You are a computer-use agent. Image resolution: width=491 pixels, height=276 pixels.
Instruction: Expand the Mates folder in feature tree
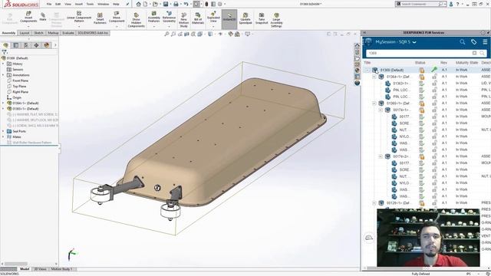pos(3,137)
